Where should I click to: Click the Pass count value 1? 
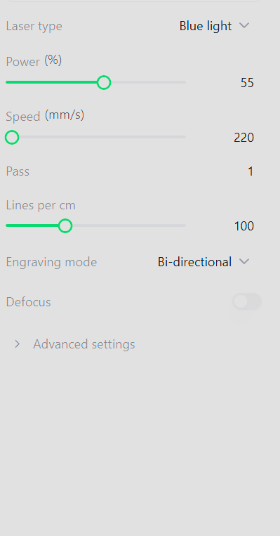[x=251, y=171]
